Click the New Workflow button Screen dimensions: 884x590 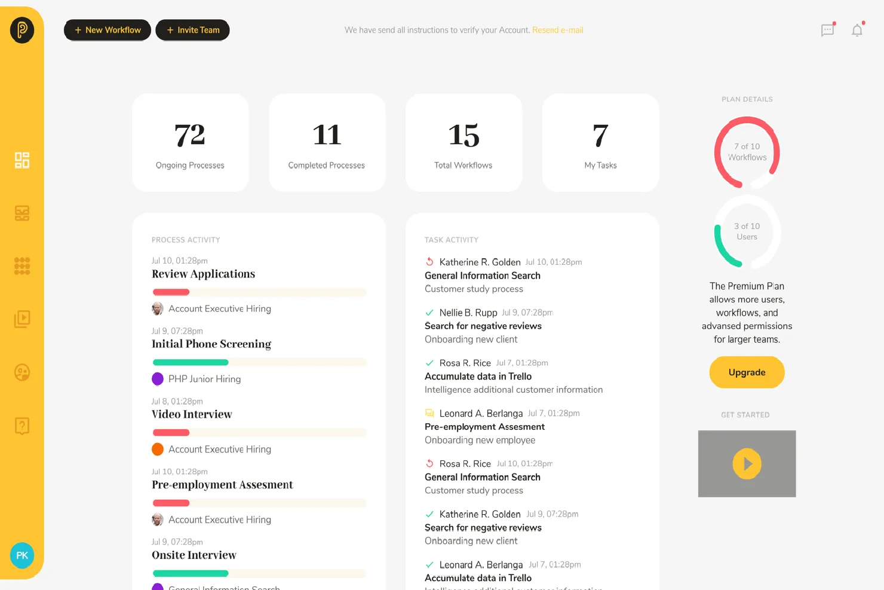108,30
